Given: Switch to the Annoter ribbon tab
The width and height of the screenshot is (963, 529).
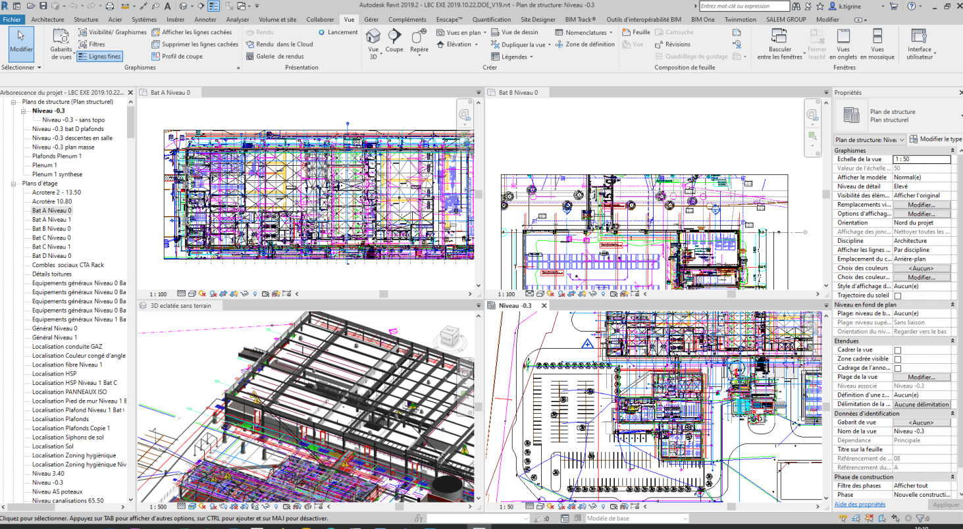Looking at the screenshot, I should [x=205, y=20].
